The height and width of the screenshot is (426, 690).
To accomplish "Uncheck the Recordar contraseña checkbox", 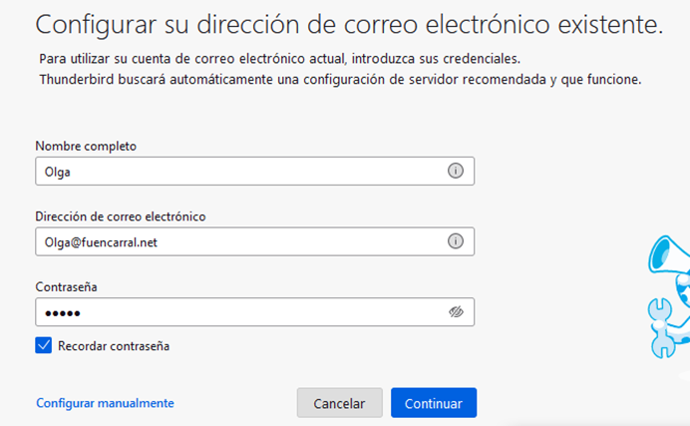I will (x=43, y=346).
